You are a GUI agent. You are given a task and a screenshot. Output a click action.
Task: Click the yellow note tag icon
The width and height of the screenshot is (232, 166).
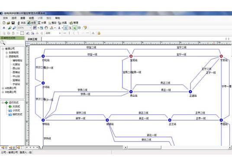[85, 28]
